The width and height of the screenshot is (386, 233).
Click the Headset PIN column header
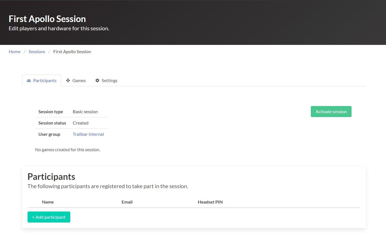[x=210, y=202]
